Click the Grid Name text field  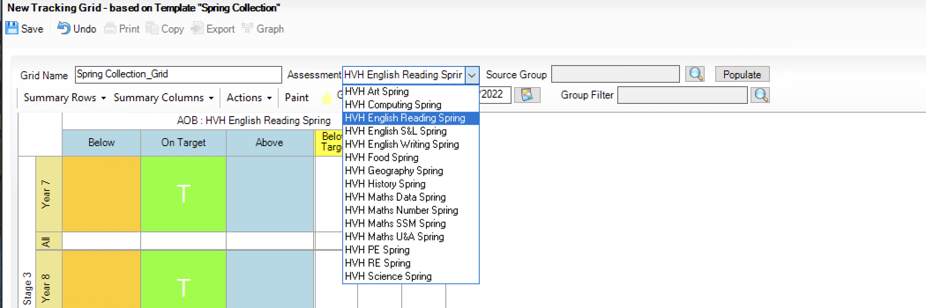pyautogui.click(x=178, y=74)
